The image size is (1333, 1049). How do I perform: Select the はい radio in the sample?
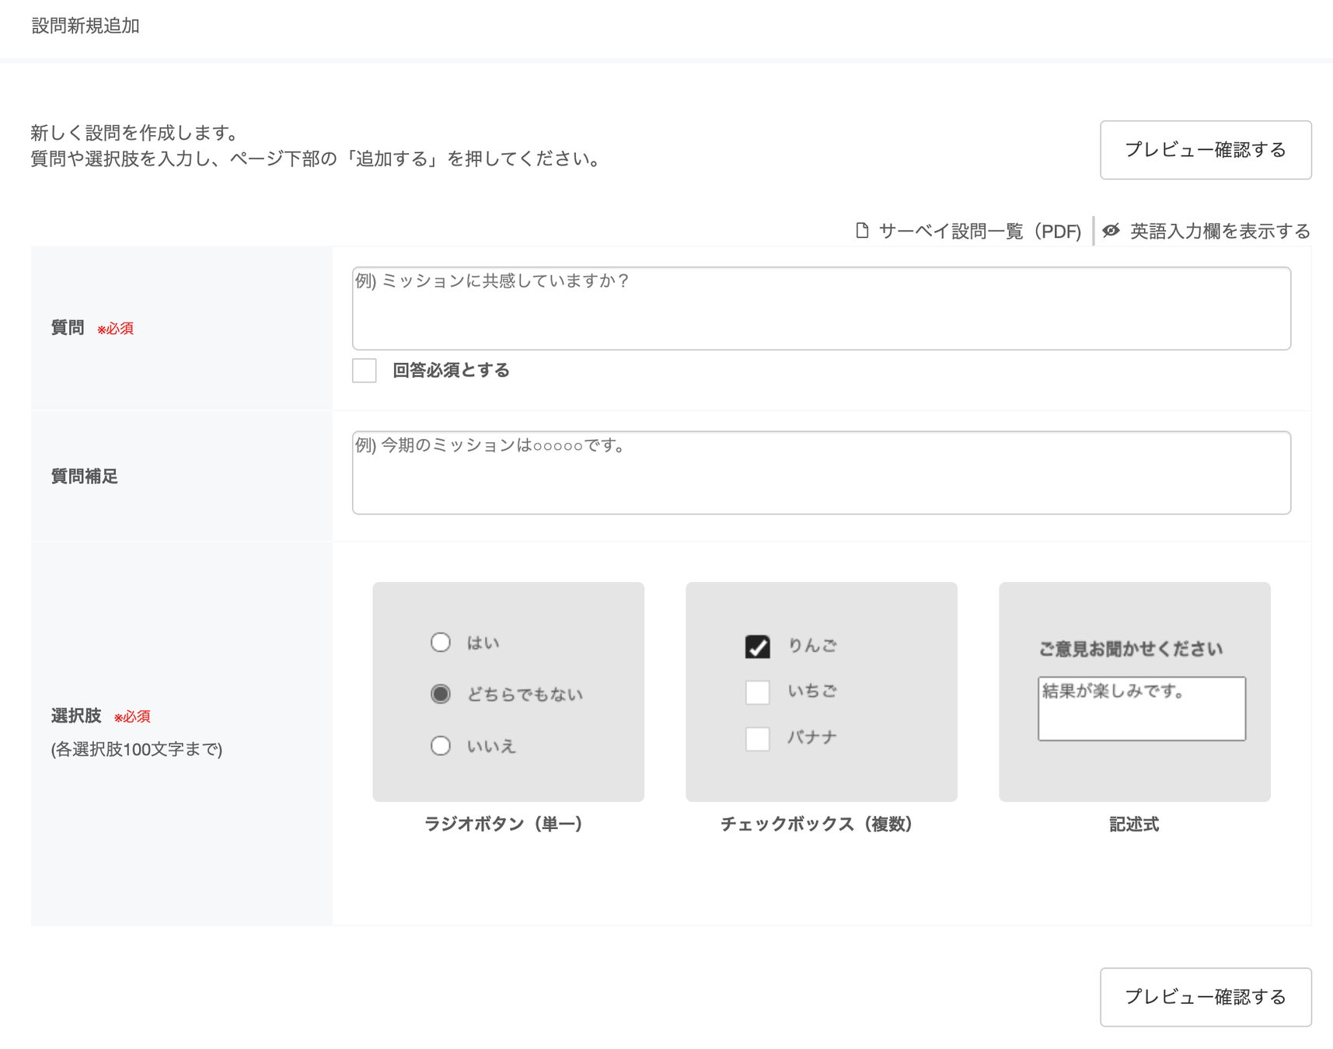click(x=441, y=643)
